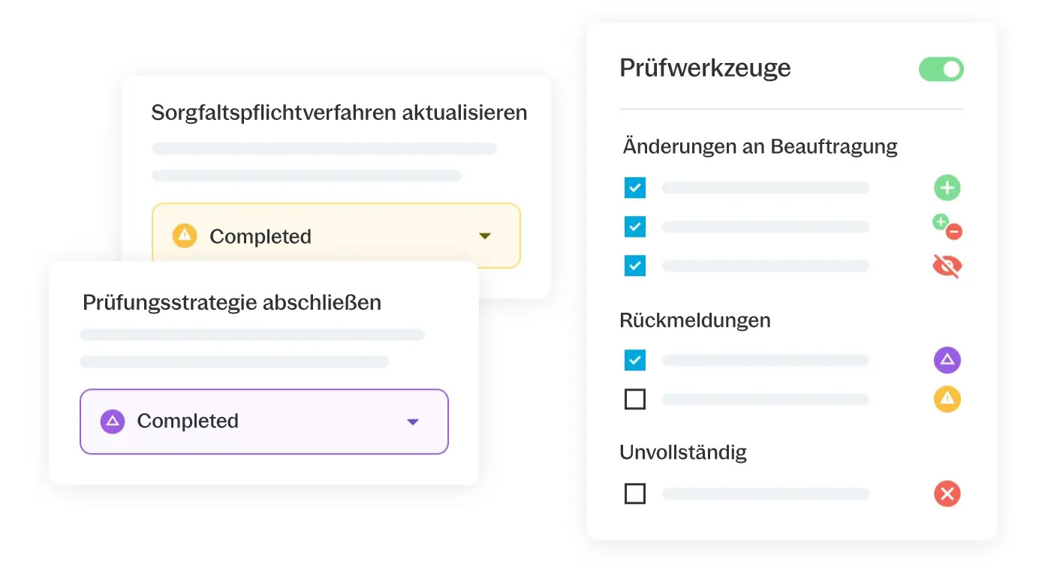
Task: Click the plus-minus changes icon
Action: point(947,226)
